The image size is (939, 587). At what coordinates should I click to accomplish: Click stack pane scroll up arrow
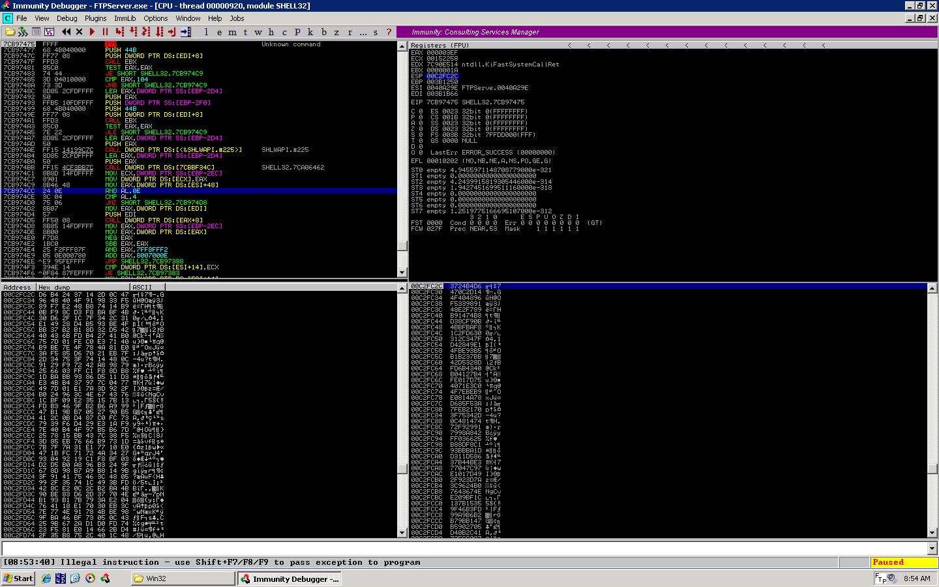point(932,288)
